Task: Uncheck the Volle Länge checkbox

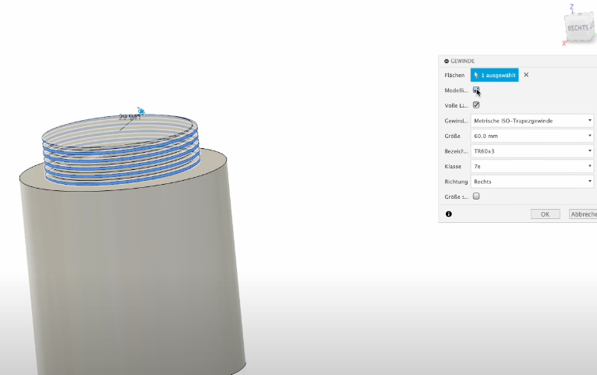Action: click(476, 105)
